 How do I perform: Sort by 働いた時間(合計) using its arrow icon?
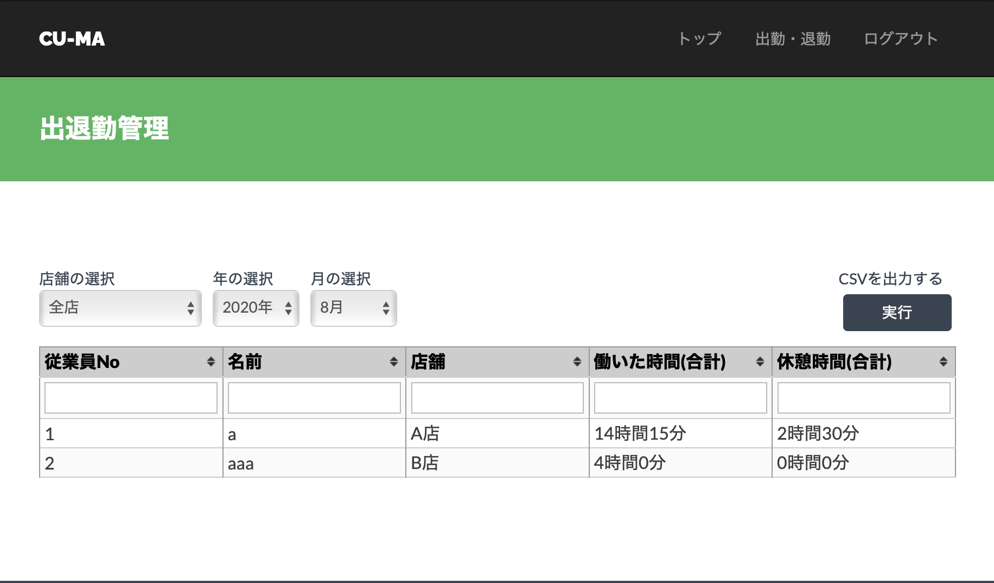point(760,362)
